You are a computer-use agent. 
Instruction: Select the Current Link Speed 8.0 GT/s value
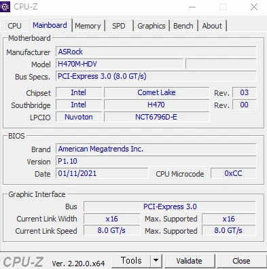[111, 230]
